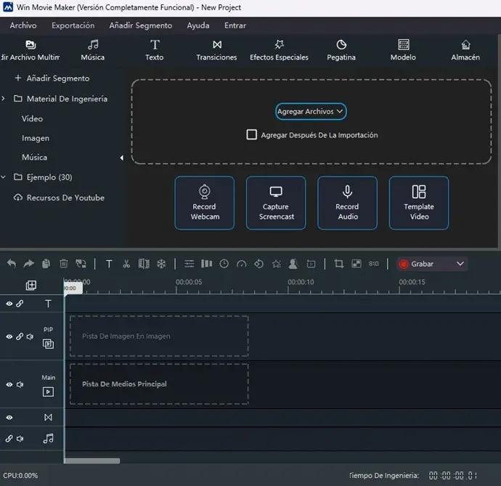The image size is (501, 486).
Task: Toggle visibility of the Main track
Action: (x=9, y=384)
